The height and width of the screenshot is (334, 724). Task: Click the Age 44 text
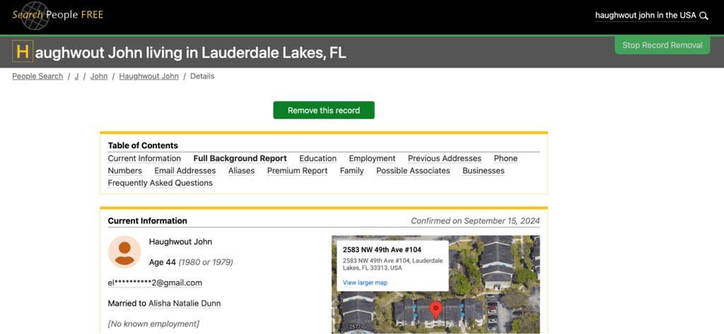163,263
